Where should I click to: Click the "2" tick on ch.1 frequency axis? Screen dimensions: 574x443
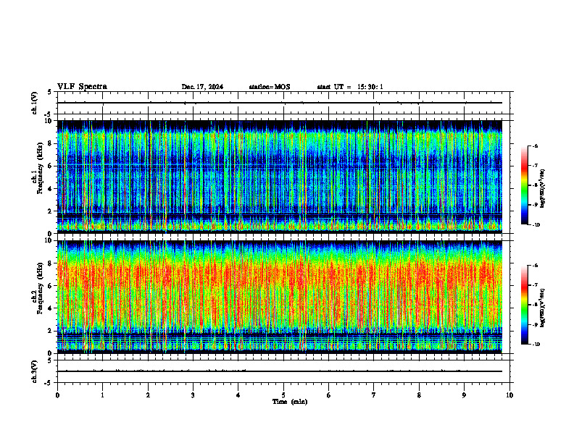[51, 211]
